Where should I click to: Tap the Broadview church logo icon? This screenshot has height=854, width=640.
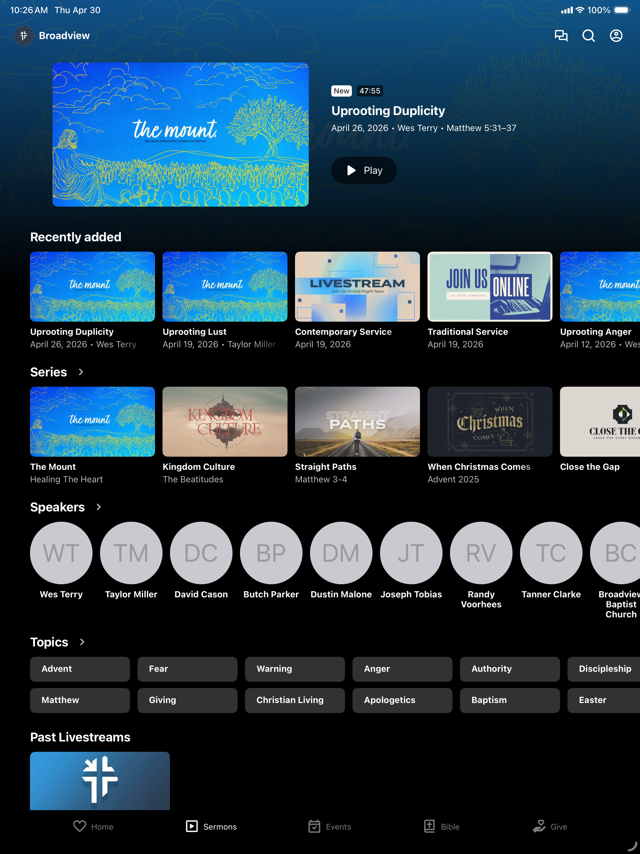pos(24,36)
